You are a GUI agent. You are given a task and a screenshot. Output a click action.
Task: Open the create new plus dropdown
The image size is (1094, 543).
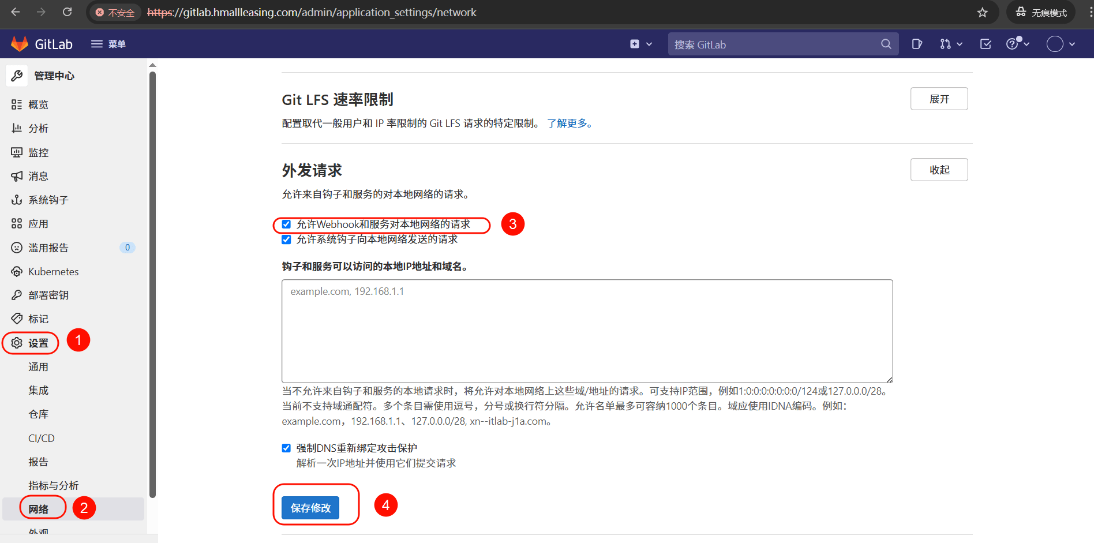pos(640,44)
